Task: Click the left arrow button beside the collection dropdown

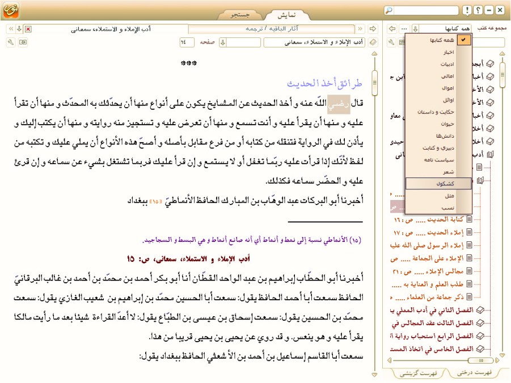Action: (392, 29)
